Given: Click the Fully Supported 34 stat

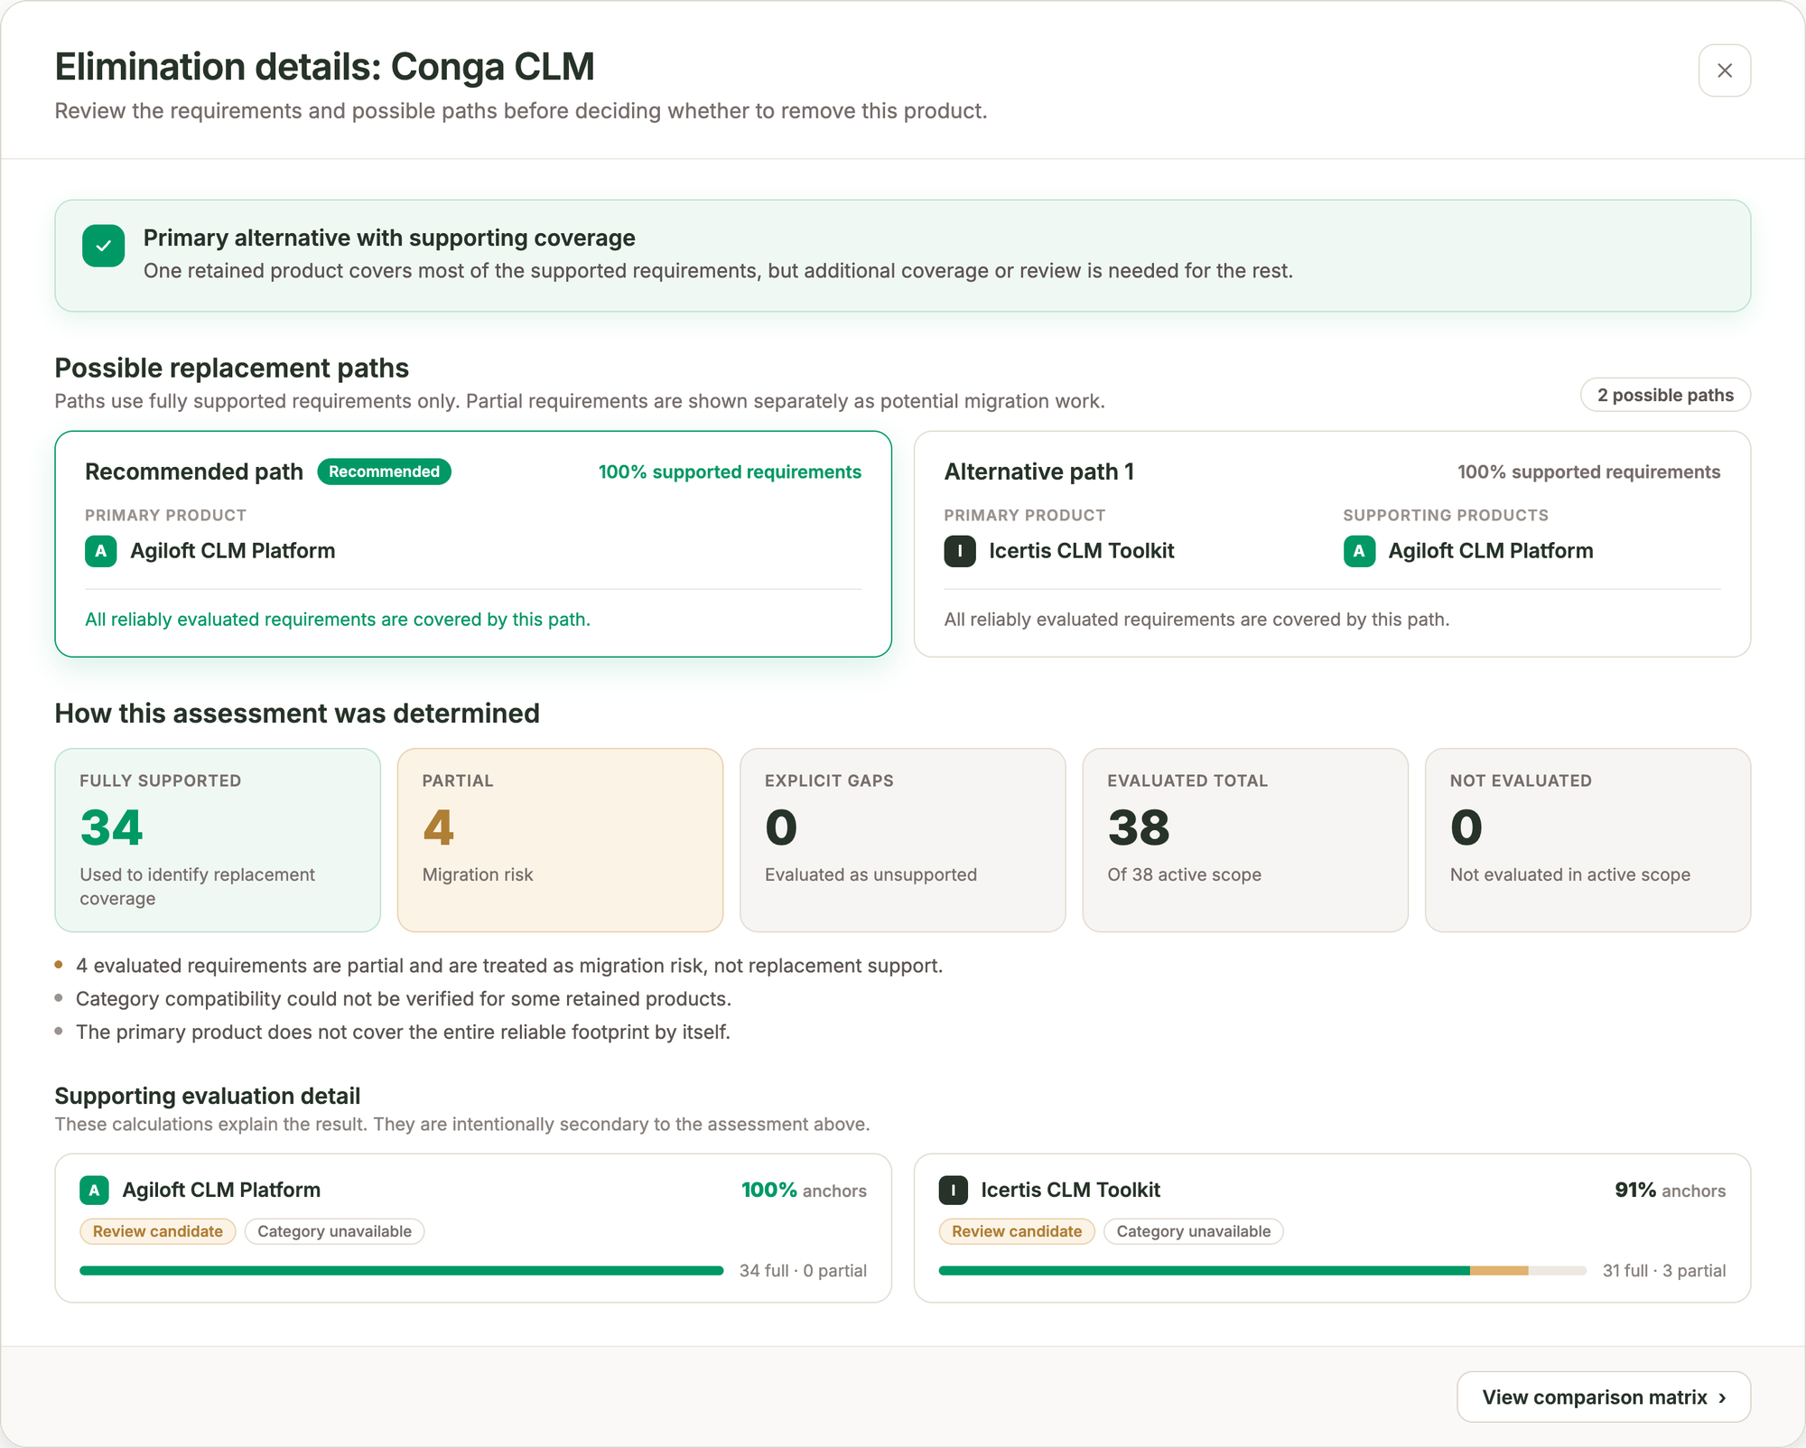Looking at the screenshot, I should (x=218, y=840).
